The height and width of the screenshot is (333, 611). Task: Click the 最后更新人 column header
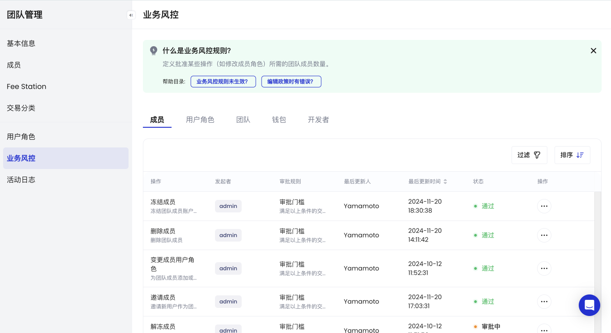coord(357,182)
